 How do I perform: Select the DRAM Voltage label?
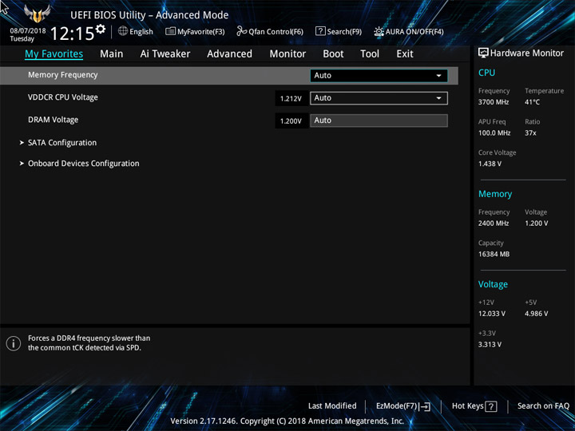point(54,120)
